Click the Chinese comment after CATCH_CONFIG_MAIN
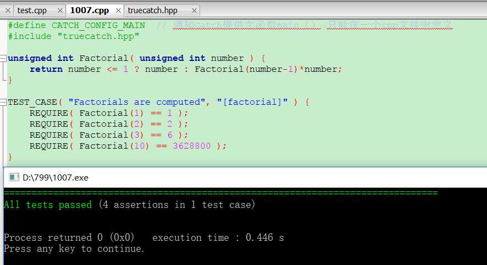 pos(305,25)
